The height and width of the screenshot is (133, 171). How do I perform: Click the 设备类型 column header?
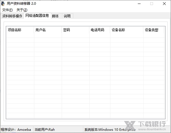(x=154, y=30)
